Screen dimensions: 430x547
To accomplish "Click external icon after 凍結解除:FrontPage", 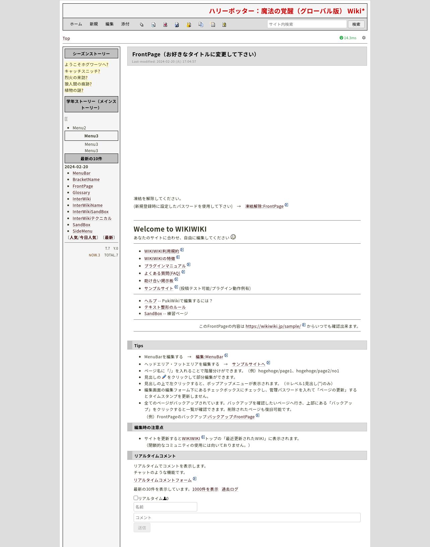I will click(x=286, y=205).
